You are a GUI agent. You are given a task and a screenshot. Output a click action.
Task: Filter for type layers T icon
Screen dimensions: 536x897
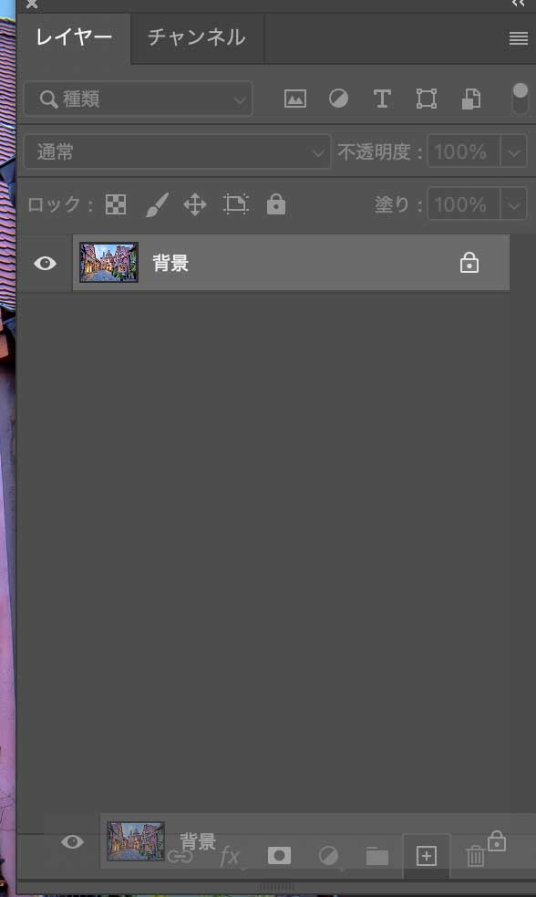tap(382, 99)
